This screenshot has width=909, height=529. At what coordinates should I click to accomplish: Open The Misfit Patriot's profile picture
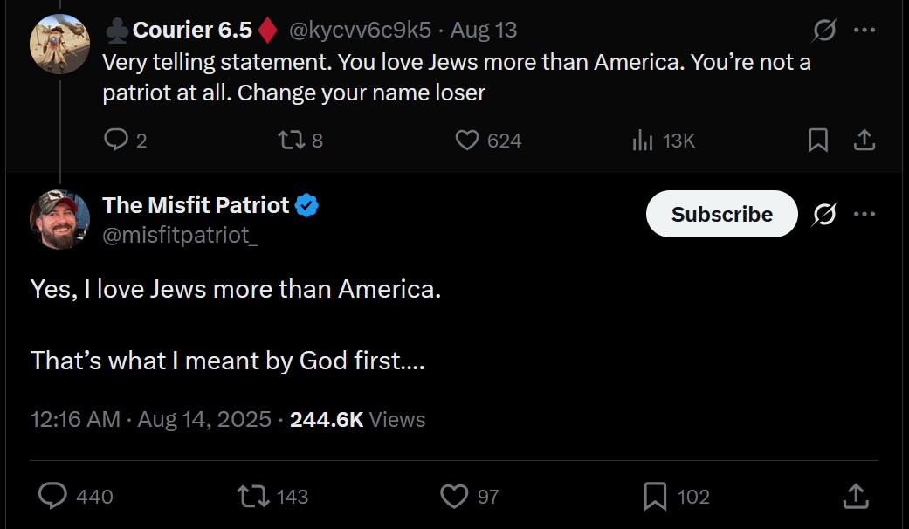pyautogui.click(x=60, y=219)
